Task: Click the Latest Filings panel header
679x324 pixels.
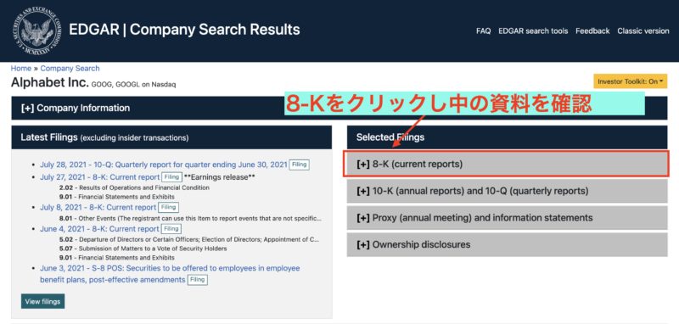Action: [171, 137]
